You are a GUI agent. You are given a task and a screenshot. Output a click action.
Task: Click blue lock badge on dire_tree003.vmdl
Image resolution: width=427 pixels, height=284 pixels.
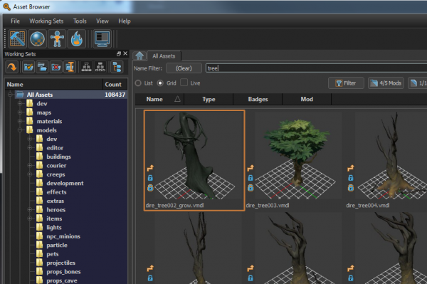251,178
